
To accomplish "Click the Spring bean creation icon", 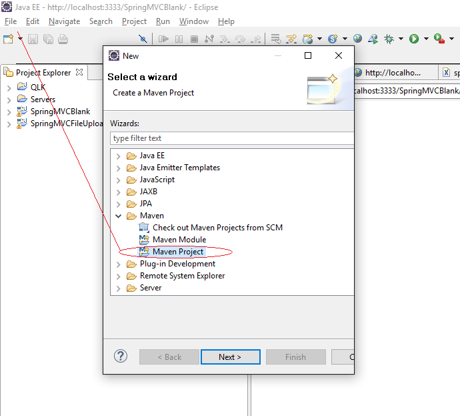I will click(x=333, y=39).
